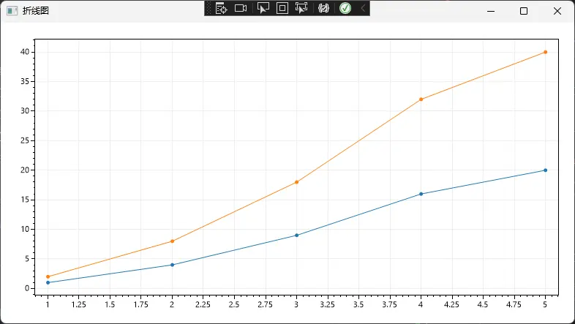Click the blue data point at x=1
This screenshot has height=324, width=575.
tap(48, 282)
